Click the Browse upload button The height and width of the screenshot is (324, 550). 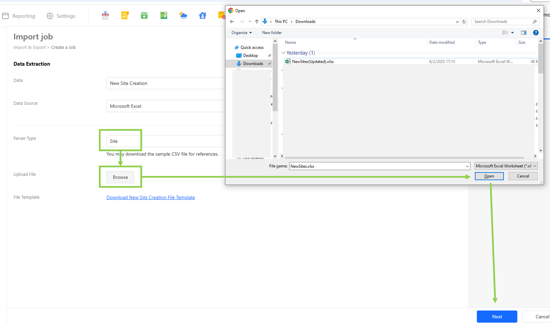[x=120, y=177]
